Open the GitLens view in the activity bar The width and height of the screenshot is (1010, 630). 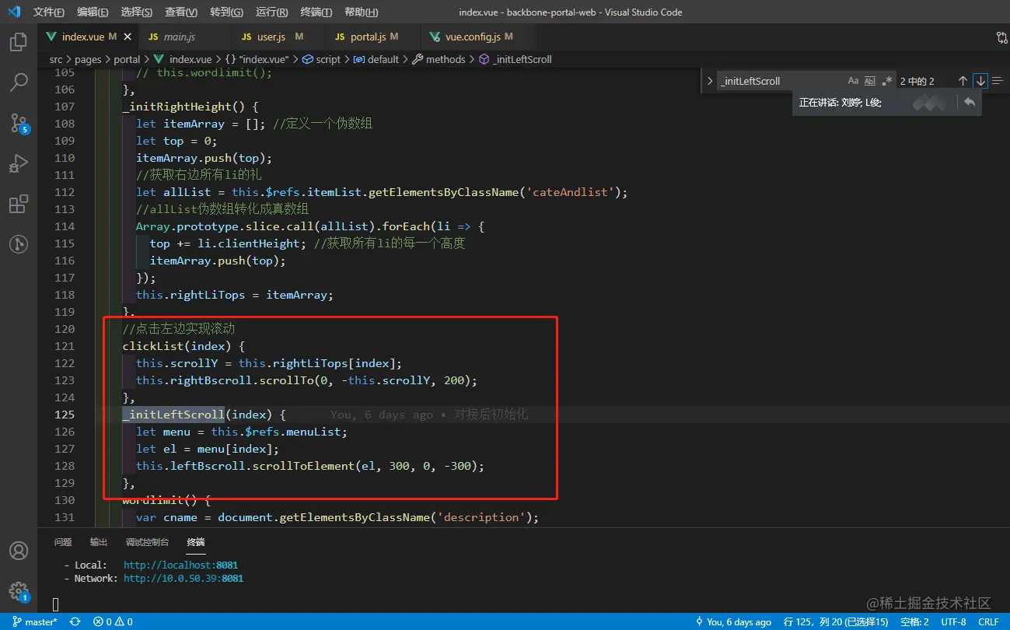[x=19, y=244]
